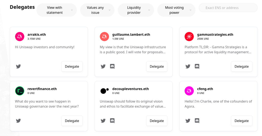Focus the 'Exact ENS or address' search field
The image size is (262, 136).
[x=228, y=8]
